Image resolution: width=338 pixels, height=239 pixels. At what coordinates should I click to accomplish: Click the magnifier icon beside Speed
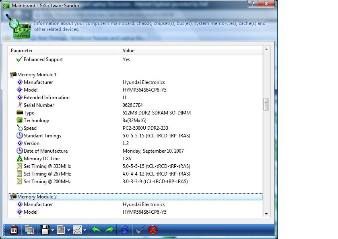pos(20,128)
